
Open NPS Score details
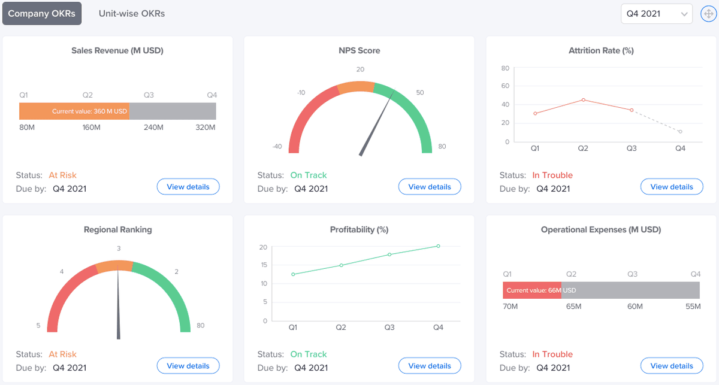430,187
